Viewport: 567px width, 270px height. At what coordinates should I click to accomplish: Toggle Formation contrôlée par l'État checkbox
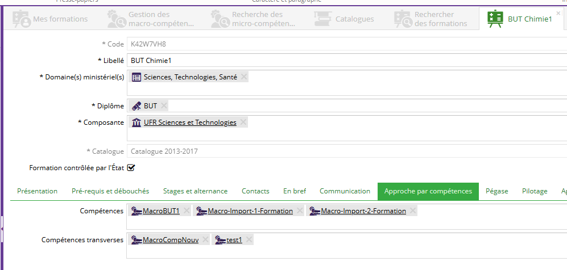coord(131,168)
